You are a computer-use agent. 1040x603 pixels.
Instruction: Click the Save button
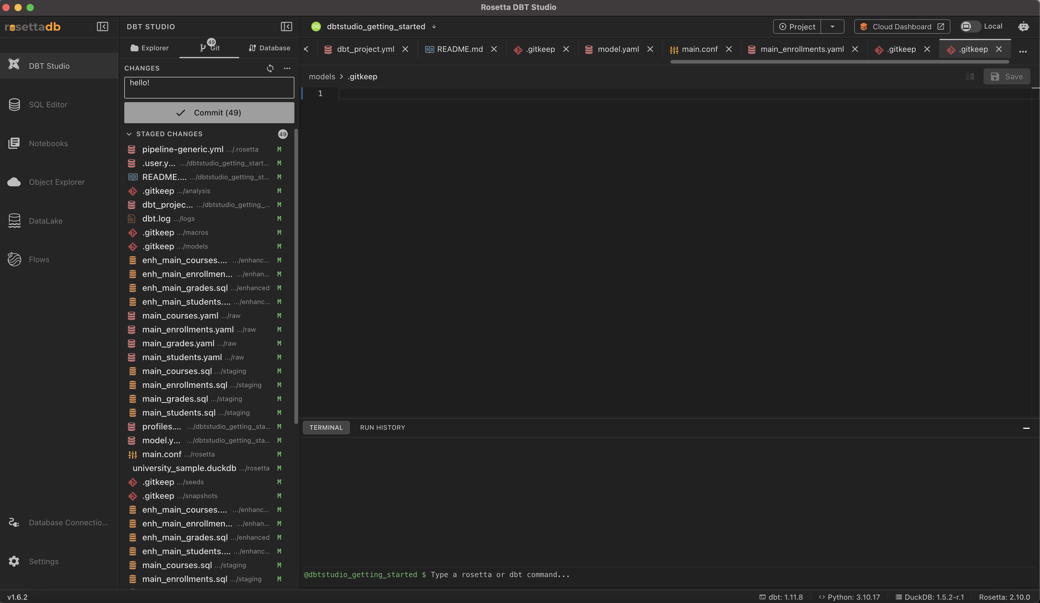[1007, 76]
